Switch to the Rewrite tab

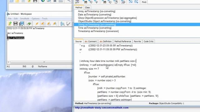tap(137, 41)
